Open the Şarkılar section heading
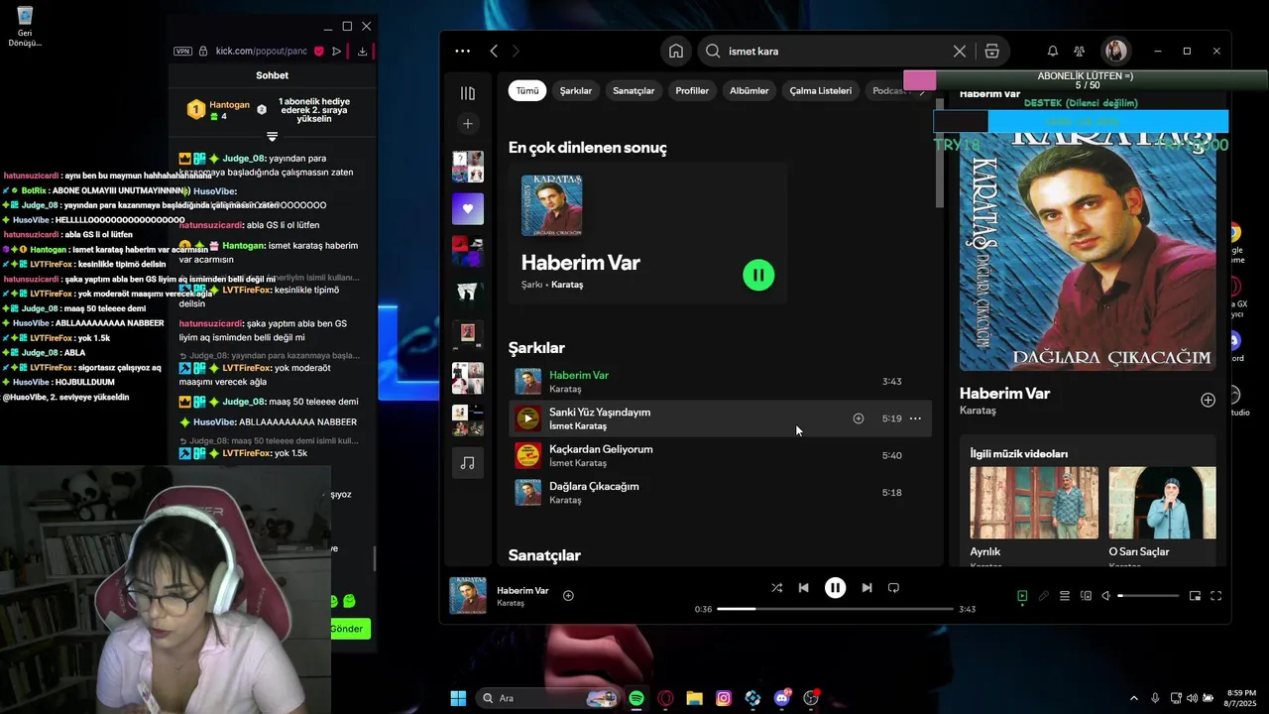This screenshot has height=714, width=1269. click(536, 348)
